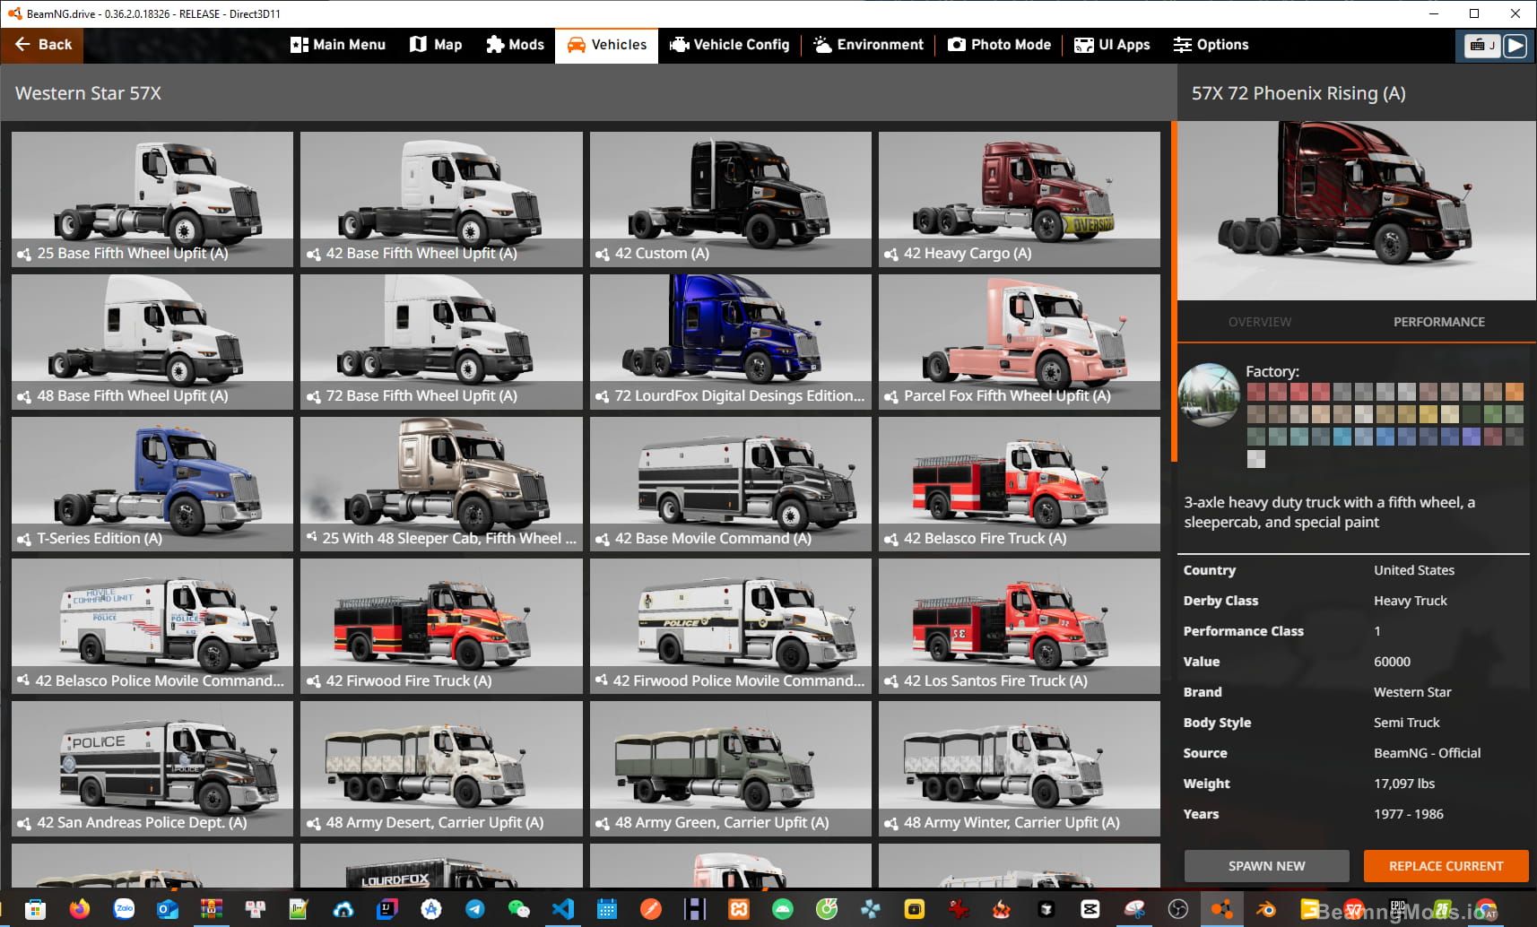Screen dimensions: 1537x927
Task: Click the '60000' value entry
Action: tap(1392, 662)
